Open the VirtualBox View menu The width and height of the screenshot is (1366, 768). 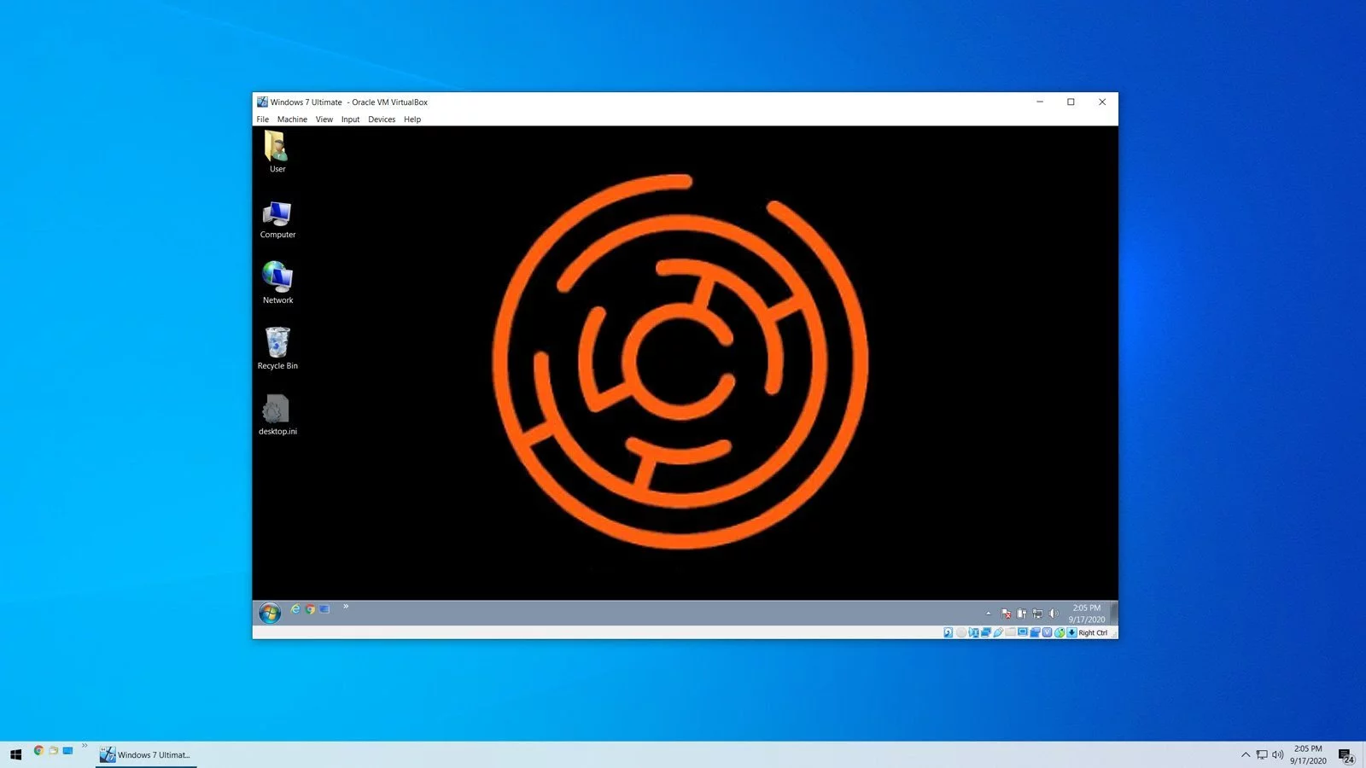(324, 119)
